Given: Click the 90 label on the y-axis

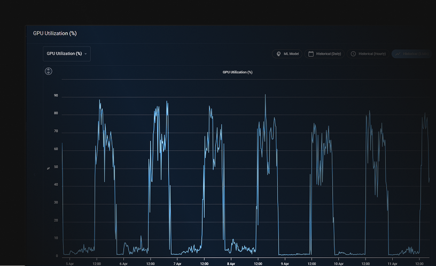Looking at the screenshot, I should pos(56,96).
